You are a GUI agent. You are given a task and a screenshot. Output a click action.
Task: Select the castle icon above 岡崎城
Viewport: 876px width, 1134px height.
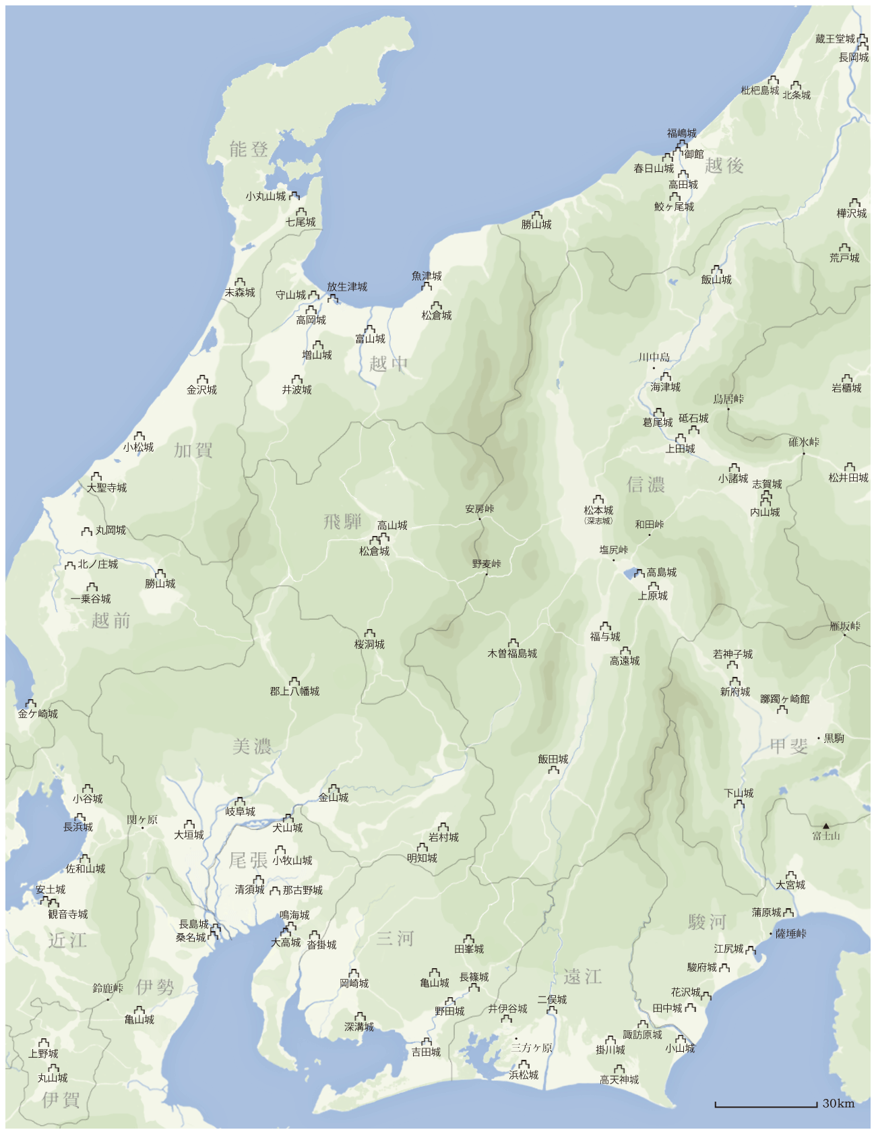(354, 974)
